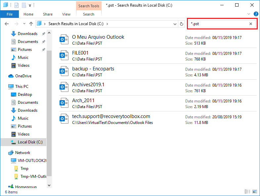Click the Back navigation arrow
This screenshot has height=196, width=260.
[x=7, y=24]
